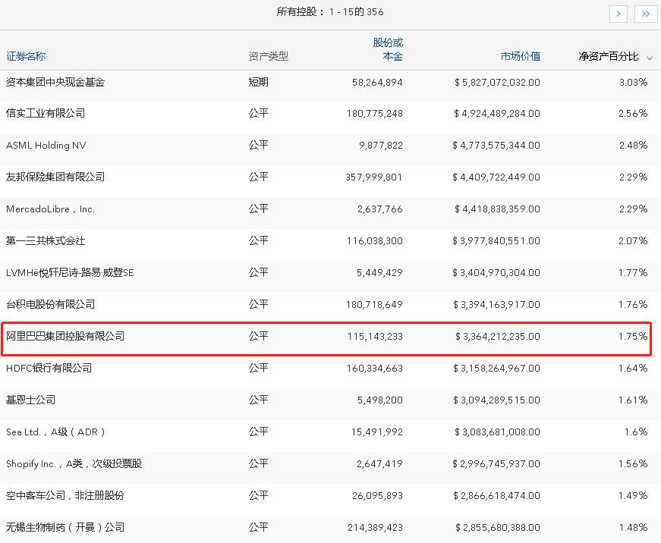Go to next page of holdings
661x543 pixels.
point(618,14)
